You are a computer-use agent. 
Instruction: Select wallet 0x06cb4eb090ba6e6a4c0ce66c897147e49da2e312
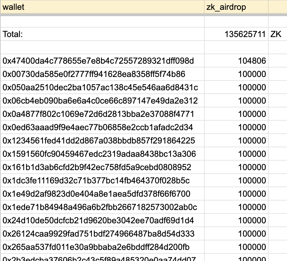[x=102, y=101]
